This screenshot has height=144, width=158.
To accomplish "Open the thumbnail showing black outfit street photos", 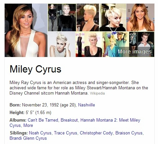I will (x=62, y=17).
